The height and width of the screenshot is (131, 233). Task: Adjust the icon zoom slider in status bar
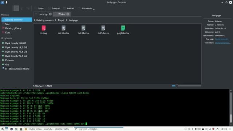pos(186,86)
